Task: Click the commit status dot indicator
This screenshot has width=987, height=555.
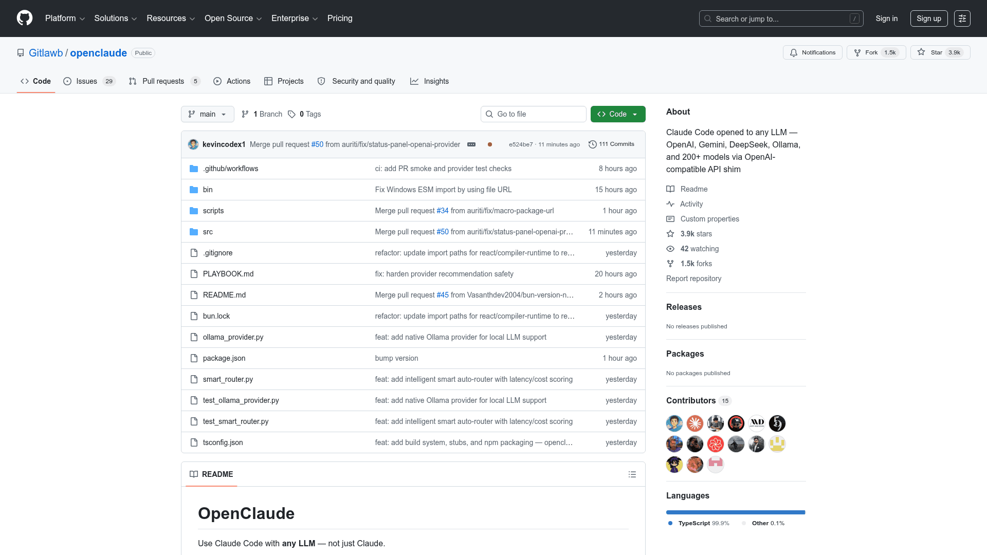Action: [x=490, y=144]
